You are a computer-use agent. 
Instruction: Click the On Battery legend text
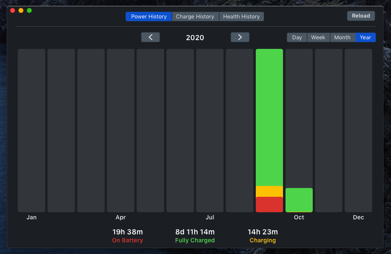[x=127, y=240]
